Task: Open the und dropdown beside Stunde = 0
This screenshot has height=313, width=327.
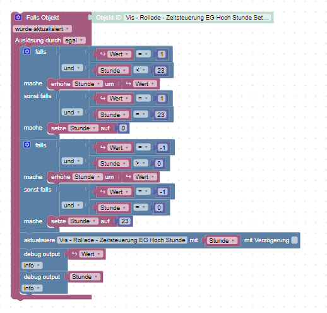Action: pos(72,206)
